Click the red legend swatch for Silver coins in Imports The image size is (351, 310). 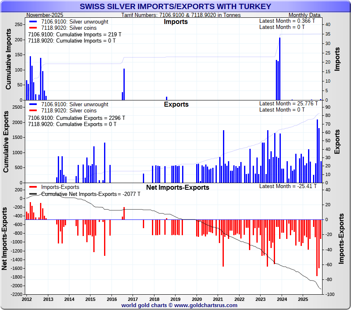click(33, 28)
